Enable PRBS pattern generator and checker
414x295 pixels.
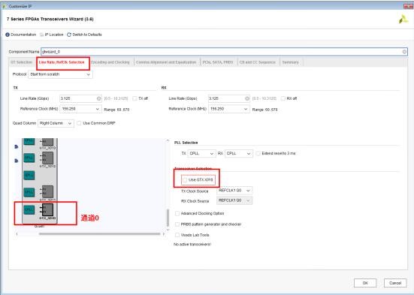pyautogui.click(x=177, y=224)
